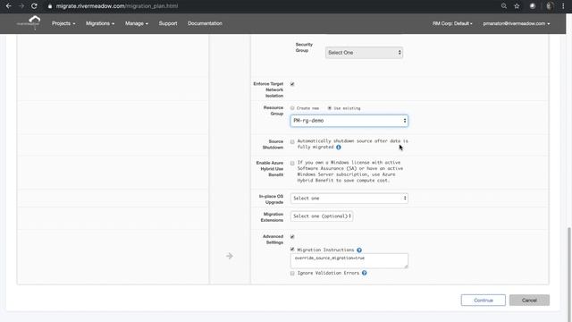Click the Azure Hybrid Benefit description text
The image size is (572, 322).
[x=349, y=171]
